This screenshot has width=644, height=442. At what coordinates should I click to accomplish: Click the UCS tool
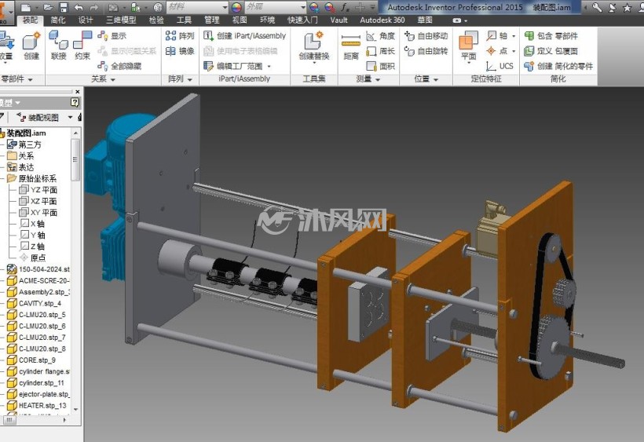click(x=499, y=66)
